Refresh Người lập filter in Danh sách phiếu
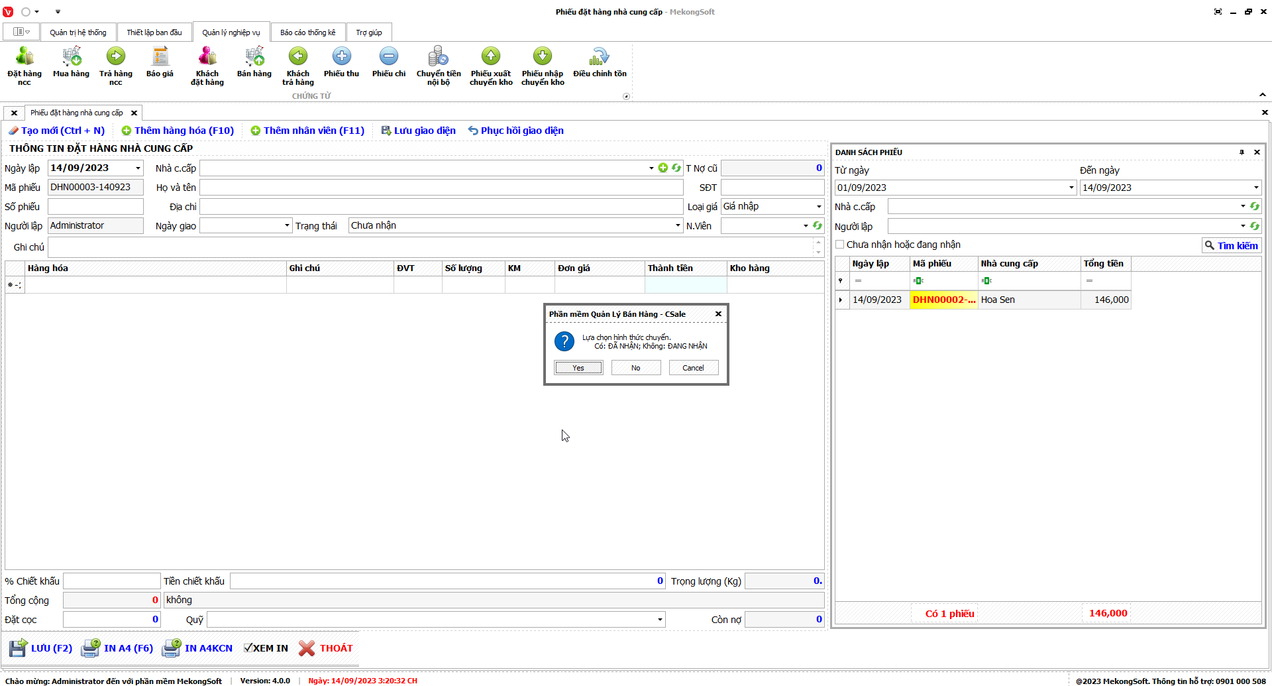Screen dimensions: 1272x686 [1254, 226]
